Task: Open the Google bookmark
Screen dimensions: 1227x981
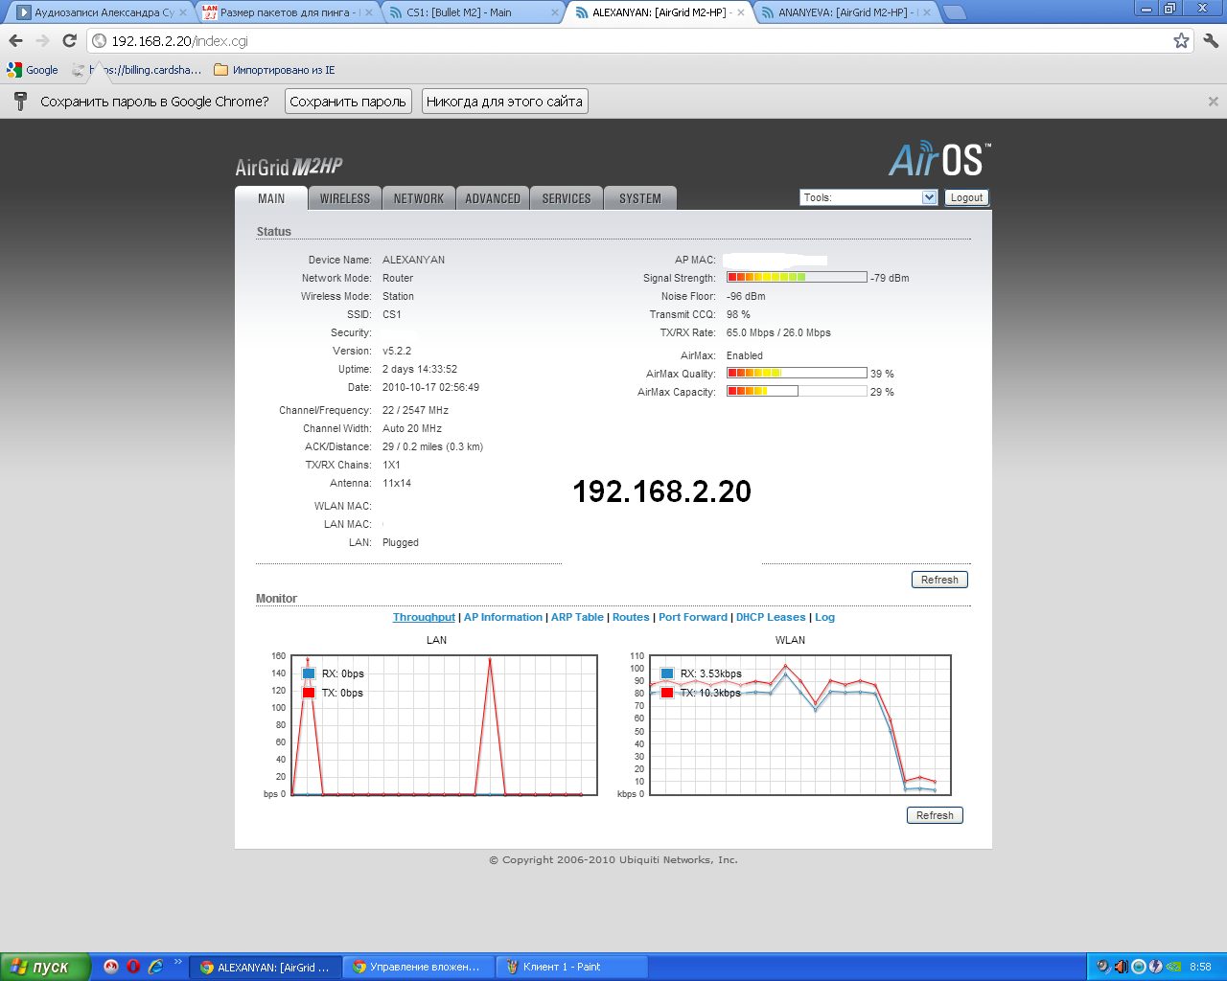Action: pos(33,70)
